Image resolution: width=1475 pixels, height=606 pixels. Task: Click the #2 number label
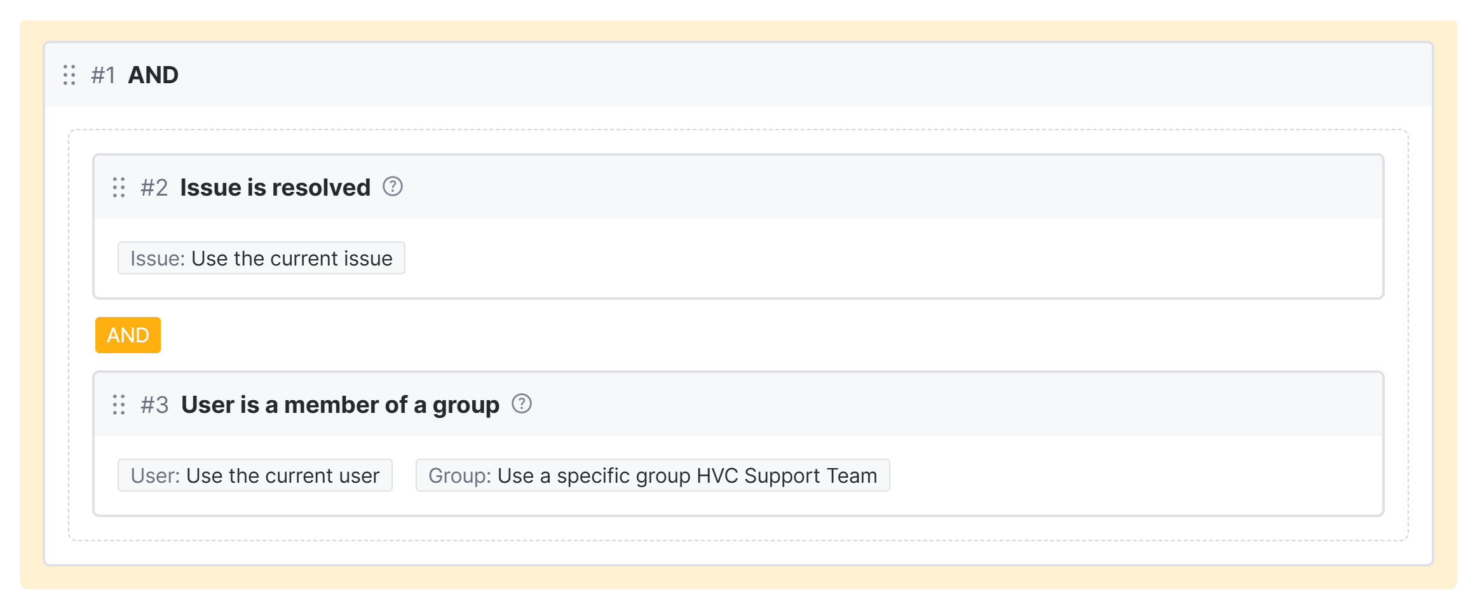[154, 187]
